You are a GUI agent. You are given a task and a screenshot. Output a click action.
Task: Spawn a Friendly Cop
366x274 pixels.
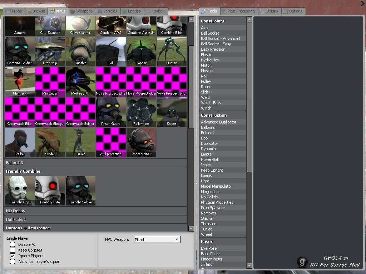[20, 191]
